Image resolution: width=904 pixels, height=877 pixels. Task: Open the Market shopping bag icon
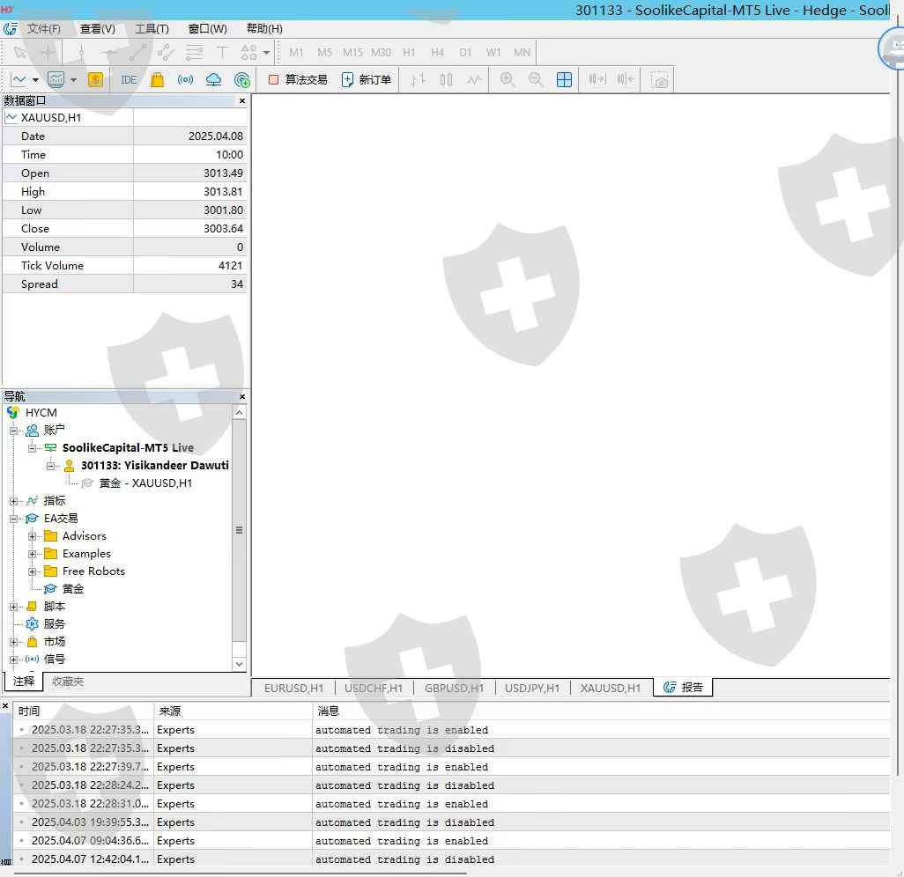point(157,80)
